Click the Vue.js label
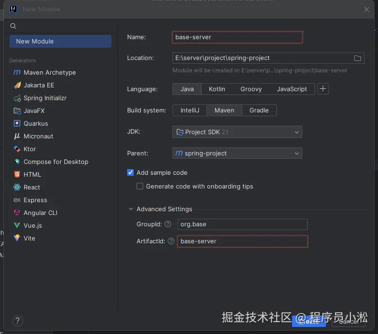Image resolution: width=378 pixels, height=334 pixels. click(33, 225)
